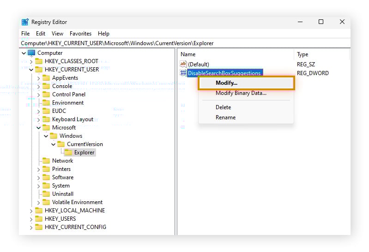
Task: Click the REG_DWORD type cell
Action: tap(313, 73)
